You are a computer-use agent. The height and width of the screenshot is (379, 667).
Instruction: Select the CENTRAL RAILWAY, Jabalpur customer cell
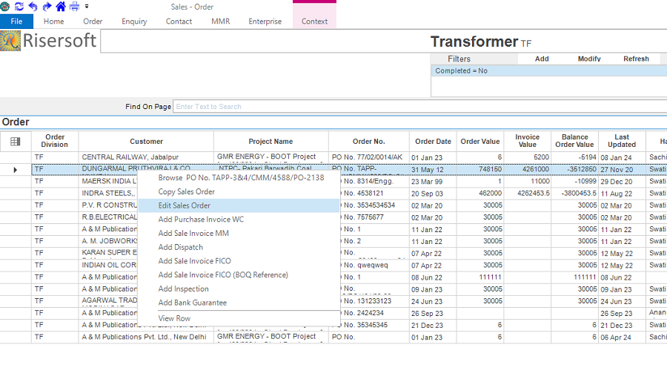click(146, 157)
